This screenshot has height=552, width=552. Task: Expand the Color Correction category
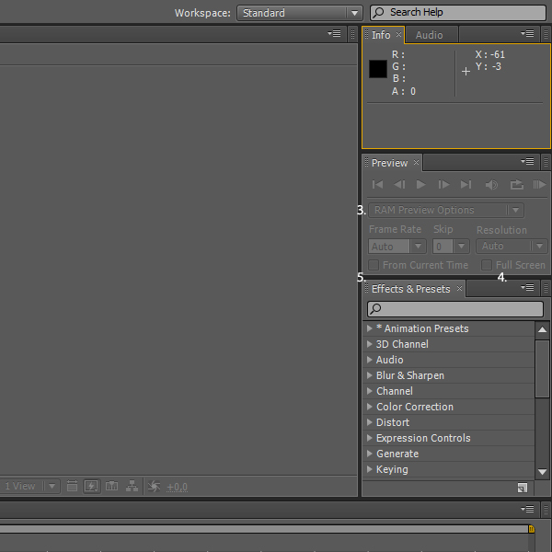(369, 407)
